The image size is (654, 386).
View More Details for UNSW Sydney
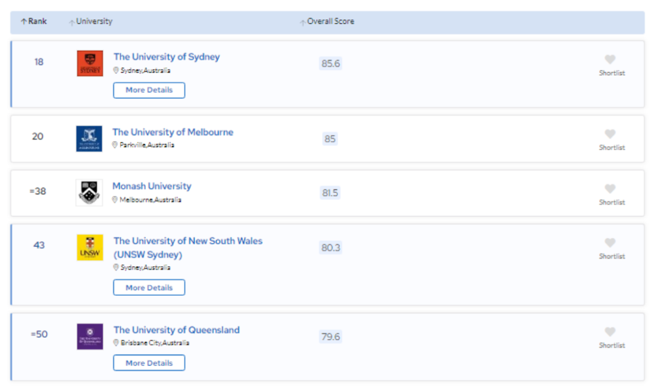[149, 287]
